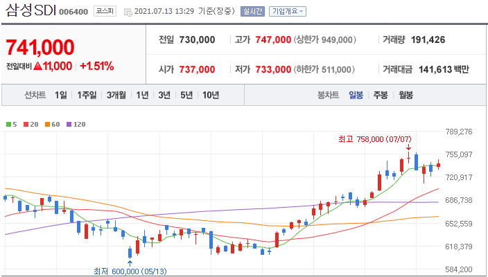Click the 최저 600,000 (05/13) chart label
Viewport: 488px width, 277px height.
coord(130,271)
